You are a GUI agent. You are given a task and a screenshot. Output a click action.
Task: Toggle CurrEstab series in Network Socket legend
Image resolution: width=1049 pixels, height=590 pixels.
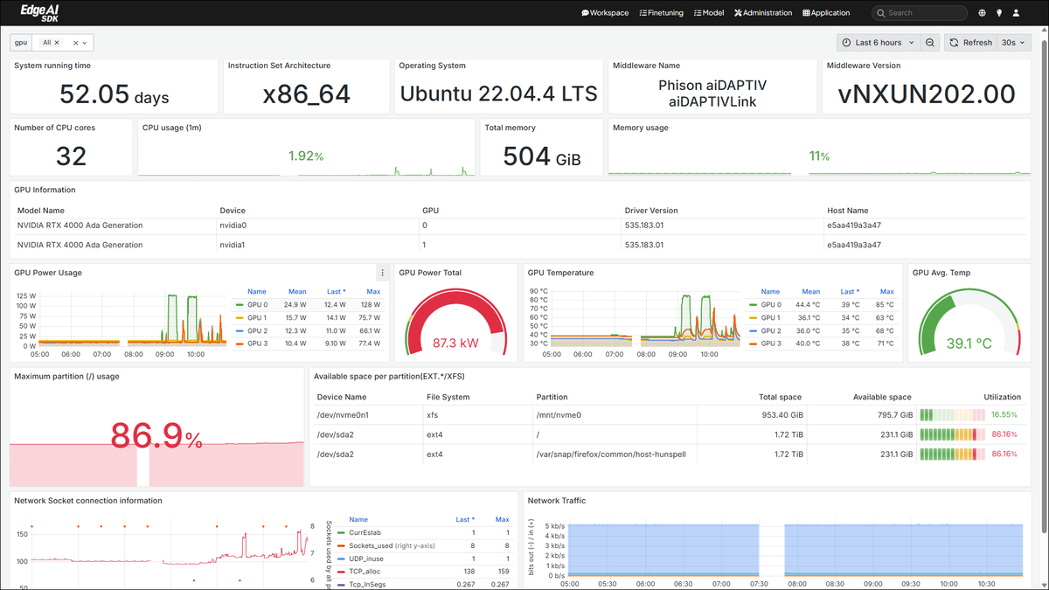tap(364, 532)
